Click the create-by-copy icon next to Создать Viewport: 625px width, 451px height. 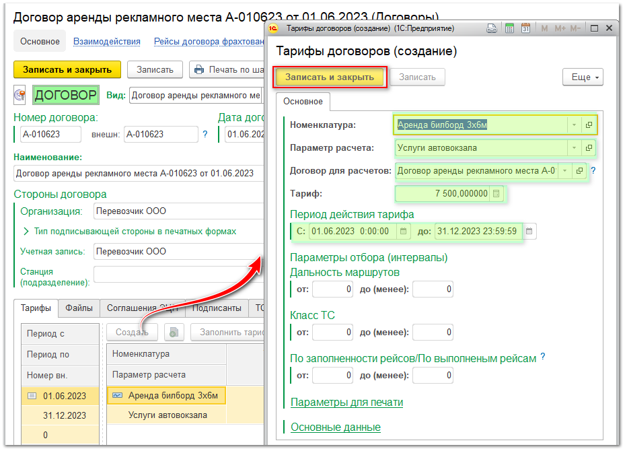click(x=173, y=331)
